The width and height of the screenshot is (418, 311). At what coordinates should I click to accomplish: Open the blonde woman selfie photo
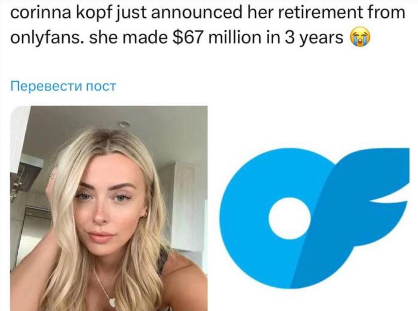(x=109, y=208)
